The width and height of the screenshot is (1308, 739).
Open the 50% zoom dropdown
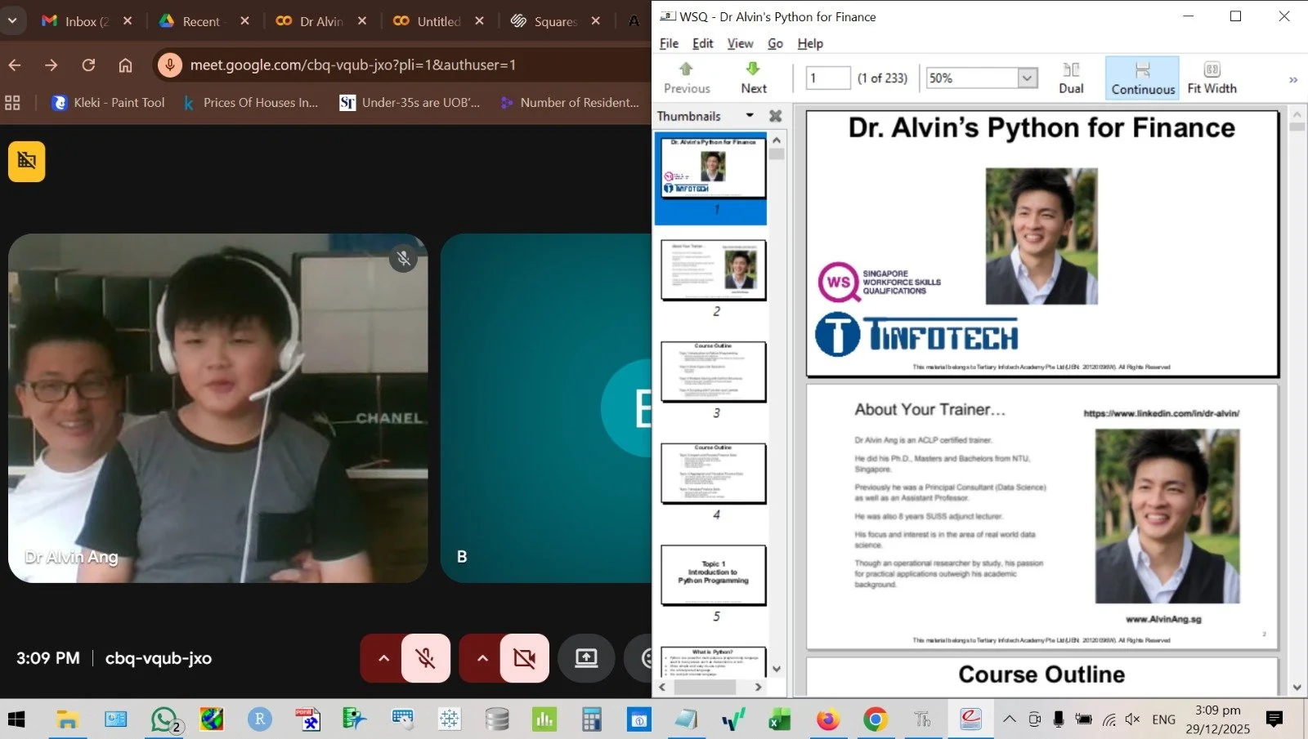point(1028,78)
